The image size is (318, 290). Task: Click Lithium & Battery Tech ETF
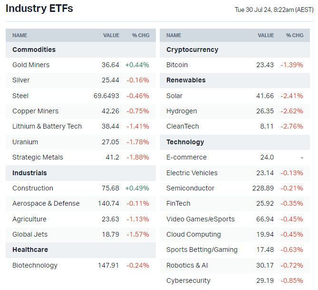(x=47, y=126)
